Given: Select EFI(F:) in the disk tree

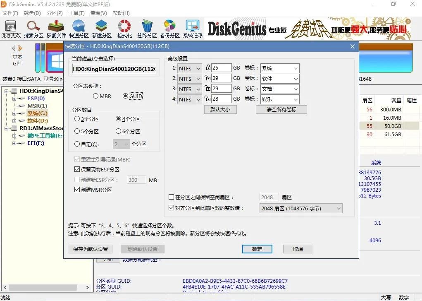Looking at the screenshot, I should pyautogui.click(x=36, y=143).
